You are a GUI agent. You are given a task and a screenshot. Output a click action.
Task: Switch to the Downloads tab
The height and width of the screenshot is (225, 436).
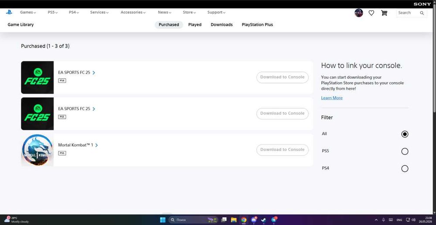pyautogui.click(x=221, y=25)
